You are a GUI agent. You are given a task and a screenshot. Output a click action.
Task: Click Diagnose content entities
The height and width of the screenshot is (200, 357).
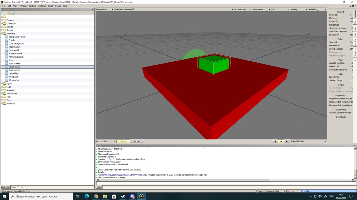[x=341, y=99]
